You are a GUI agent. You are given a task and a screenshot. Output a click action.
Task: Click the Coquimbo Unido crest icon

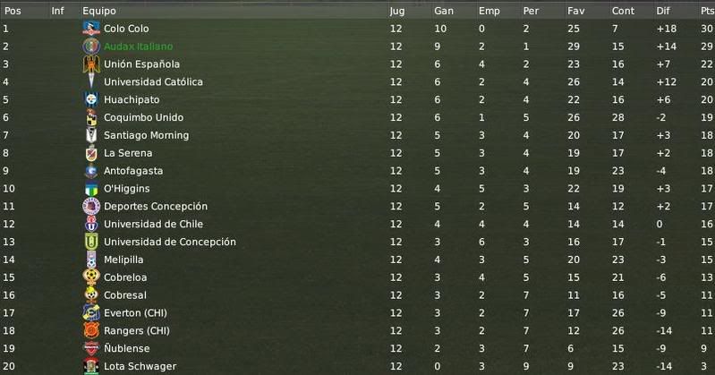coord(91,117)
